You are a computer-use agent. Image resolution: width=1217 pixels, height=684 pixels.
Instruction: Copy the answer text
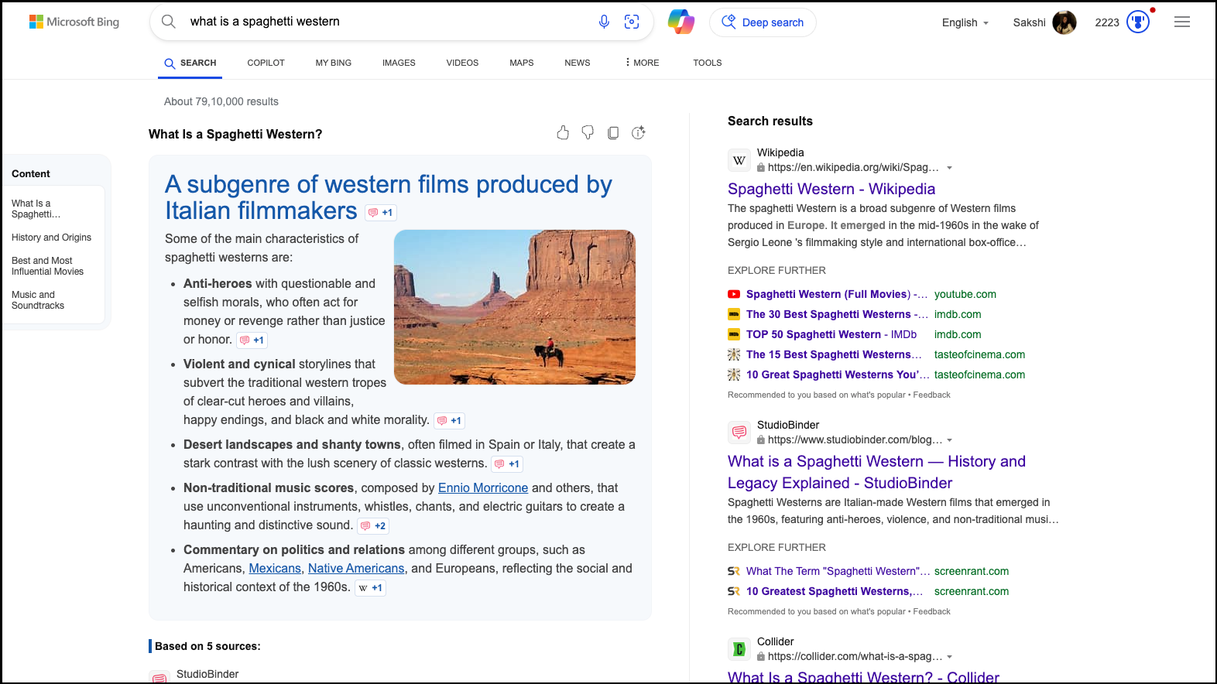pyautogui.click(x=613, y=133)
